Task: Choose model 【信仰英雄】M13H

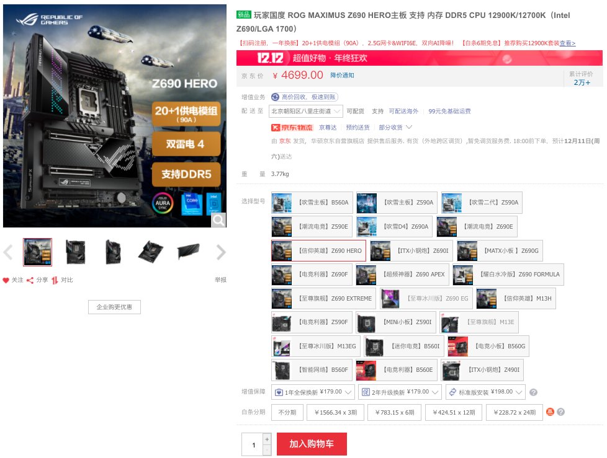Action: coord(516,298)
